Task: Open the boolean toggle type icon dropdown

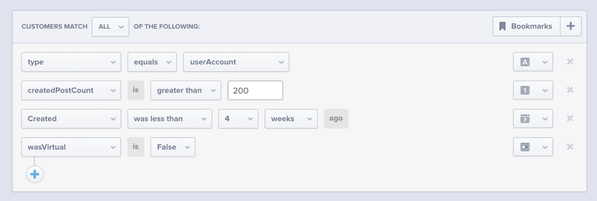Action: tap(533, 147)
